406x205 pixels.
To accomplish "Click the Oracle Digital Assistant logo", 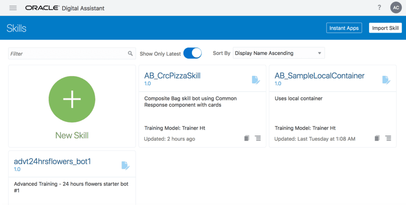I will (65, 8).
